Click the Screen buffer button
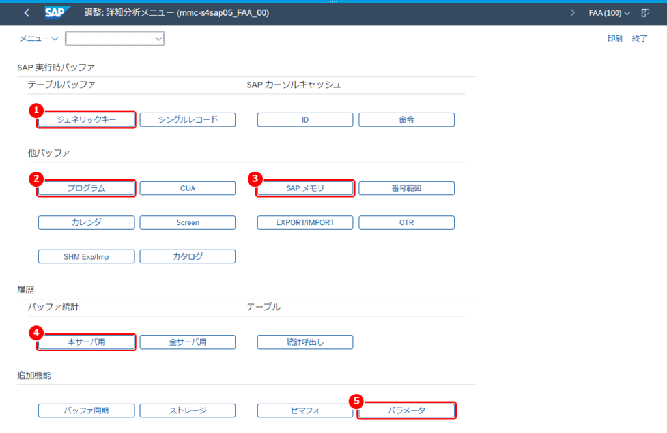667x433 pixels. (x=188, y=222)
